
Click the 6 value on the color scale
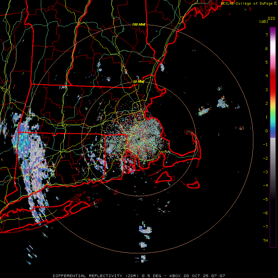267,48
